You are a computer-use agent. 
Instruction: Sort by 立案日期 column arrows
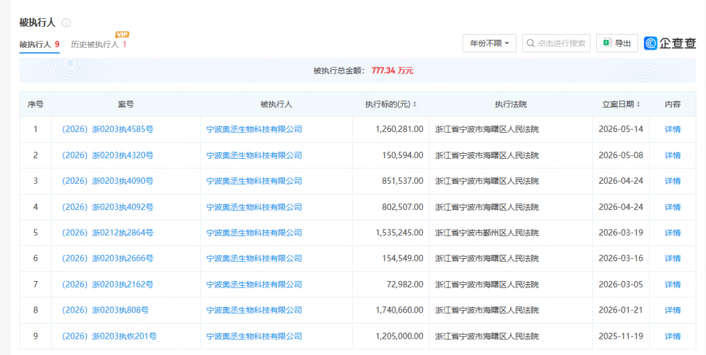click(639, 105)
